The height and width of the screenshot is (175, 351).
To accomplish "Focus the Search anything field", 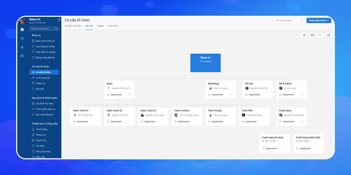I will click(44, 29).
